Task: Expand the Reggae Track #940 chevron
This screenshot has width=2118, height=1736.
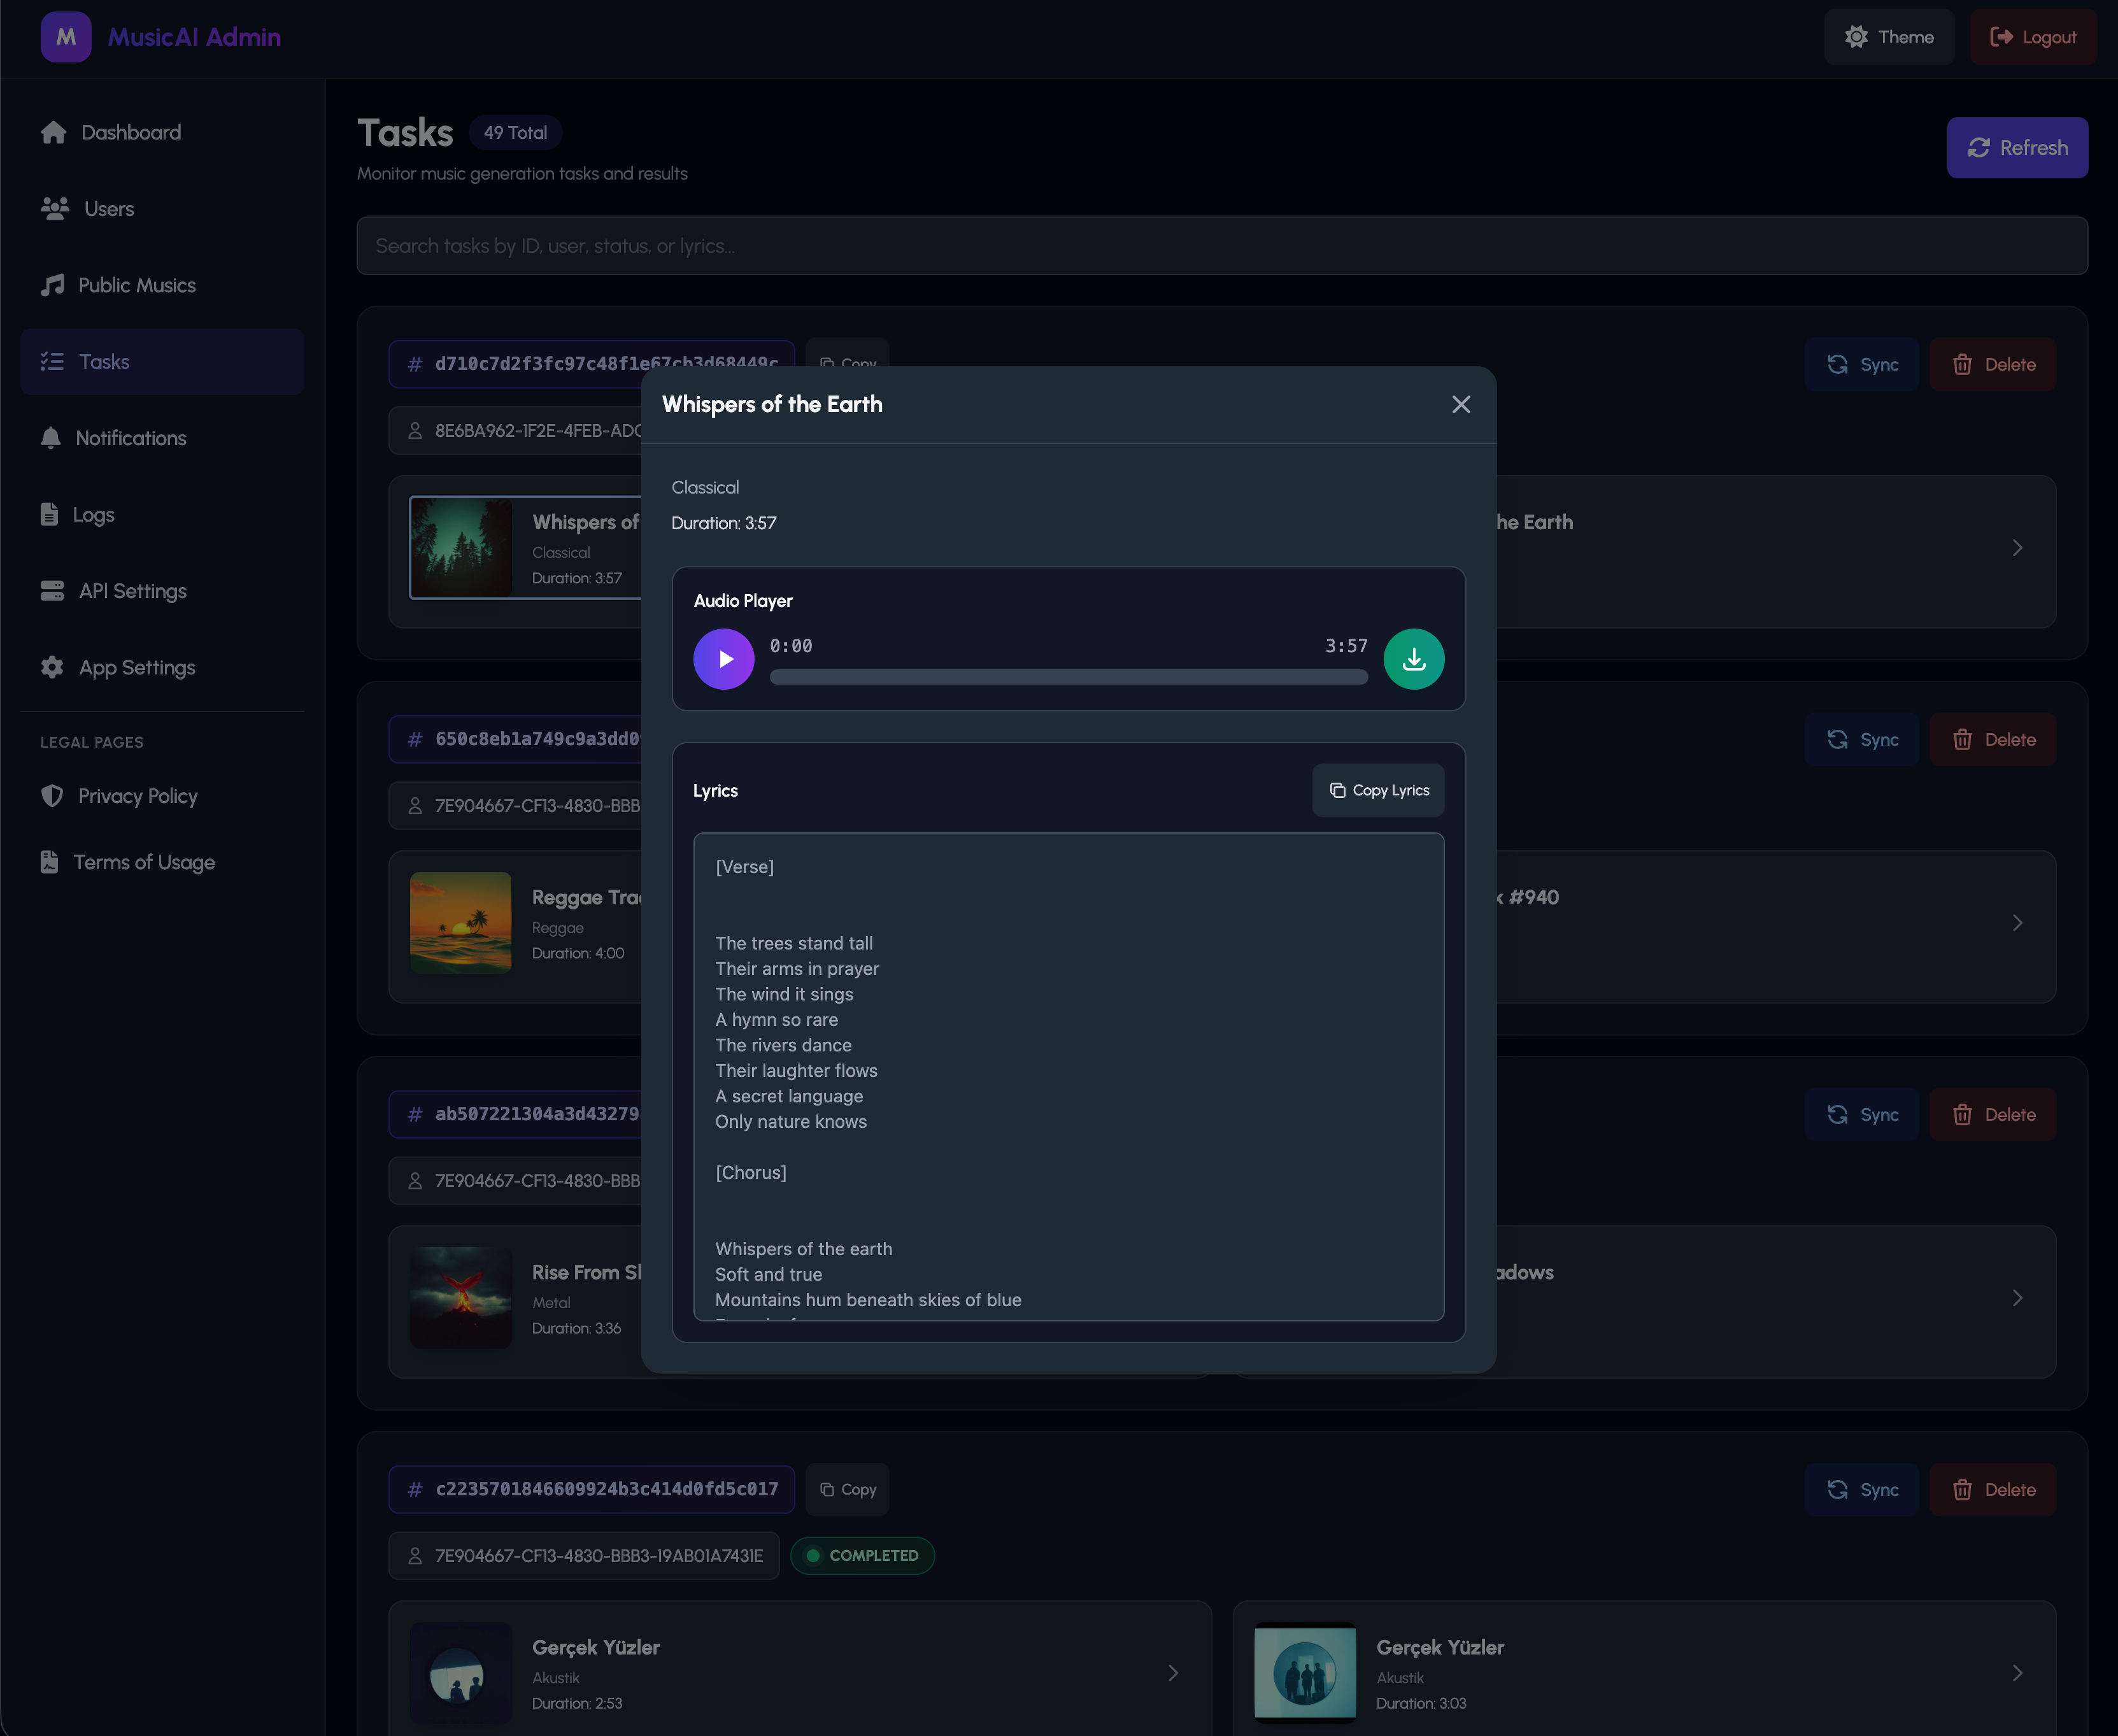Action: click(x=2017, y=922)
